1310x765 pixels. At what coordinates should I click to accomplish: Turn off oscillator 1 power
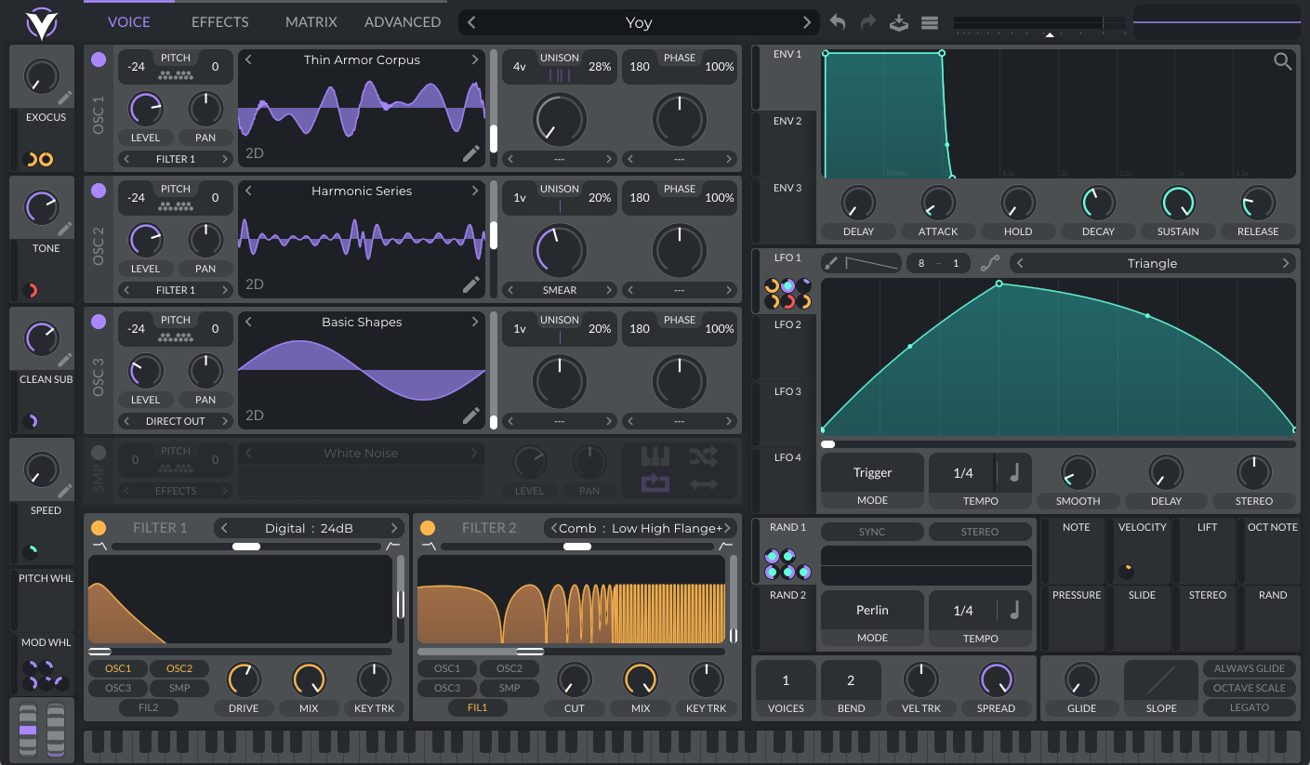[99, 59]
